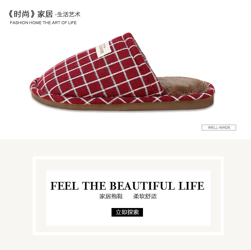The width and height of the screenshot is (251, 250).
Task: Click FASHION HOME THE ART OF LIFE text
Action: pyautogui.click(x=43, y=23)
